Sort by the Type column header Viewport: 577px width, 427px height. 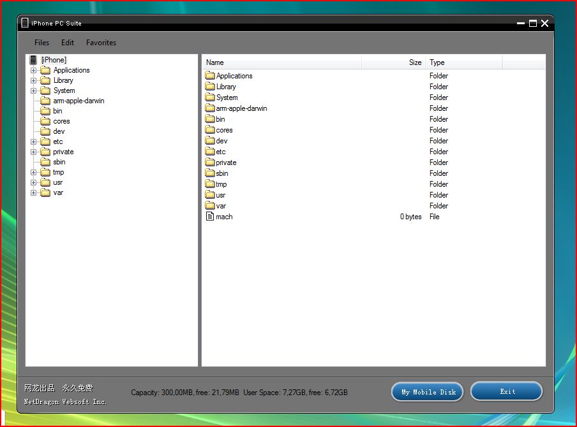(x=463, y=62)
